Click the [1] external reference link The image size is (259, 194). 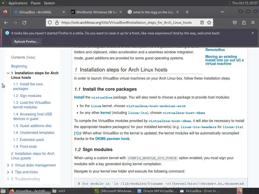coord(78,133)
